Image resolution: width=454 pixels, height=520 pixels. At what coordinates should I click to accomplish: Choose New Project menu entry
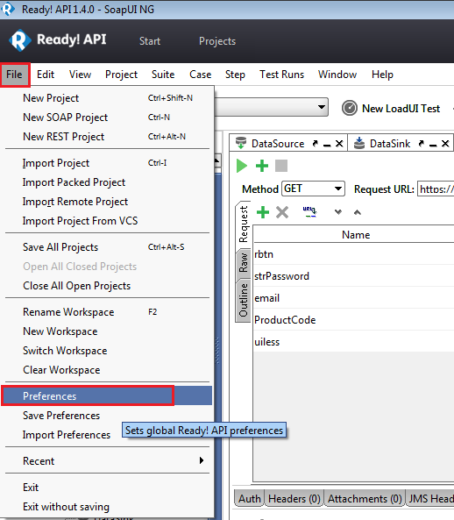108,98
